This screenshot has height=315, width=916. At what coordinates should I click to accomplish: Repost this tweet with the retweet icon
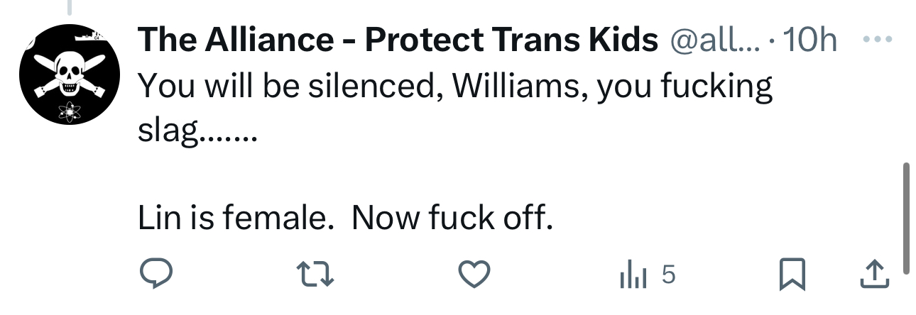click(x=314, y=275)
